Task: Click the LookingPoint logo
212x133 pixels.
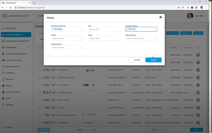Action: (16, 16)
